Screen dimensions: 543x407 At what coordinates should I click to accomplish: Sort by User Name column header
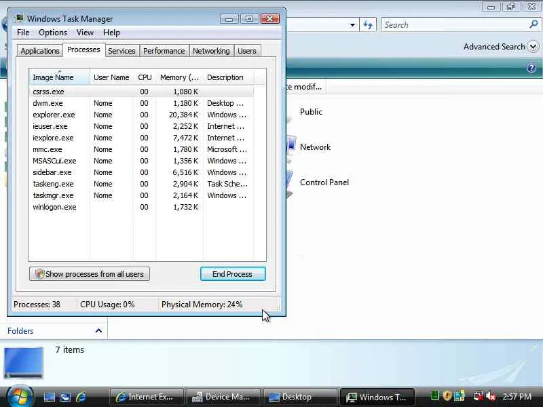[x=111, y=77]
